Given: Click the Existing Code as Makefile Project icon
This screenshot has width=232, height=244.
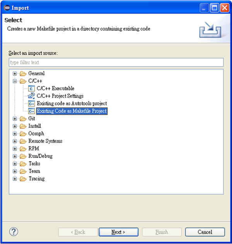Looking at the screenshot, I should pos(31,111).
